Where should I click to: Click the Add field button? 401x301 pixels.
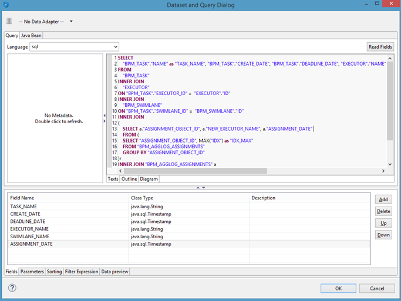[383, 199]
